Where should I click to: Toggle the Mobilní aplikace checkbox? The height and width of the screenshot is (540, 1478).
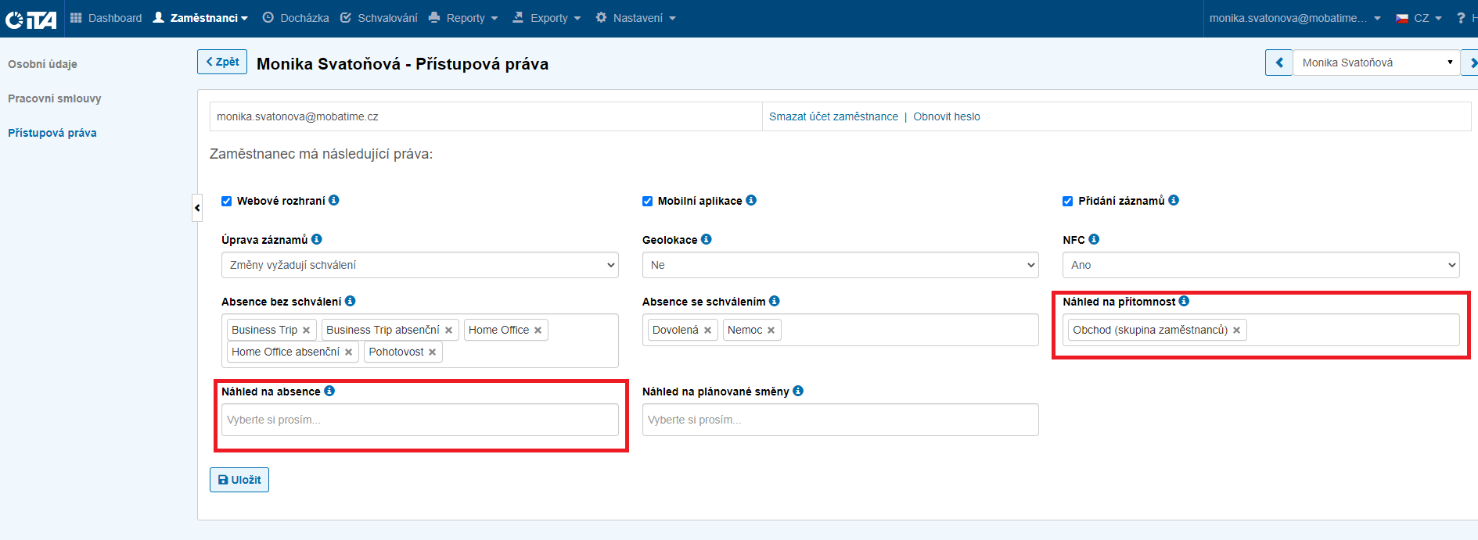tap(647, 201)
